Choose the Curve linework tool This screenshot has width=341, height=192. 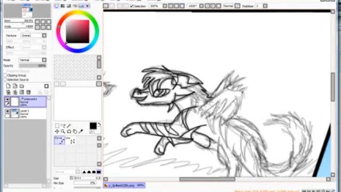59,140
